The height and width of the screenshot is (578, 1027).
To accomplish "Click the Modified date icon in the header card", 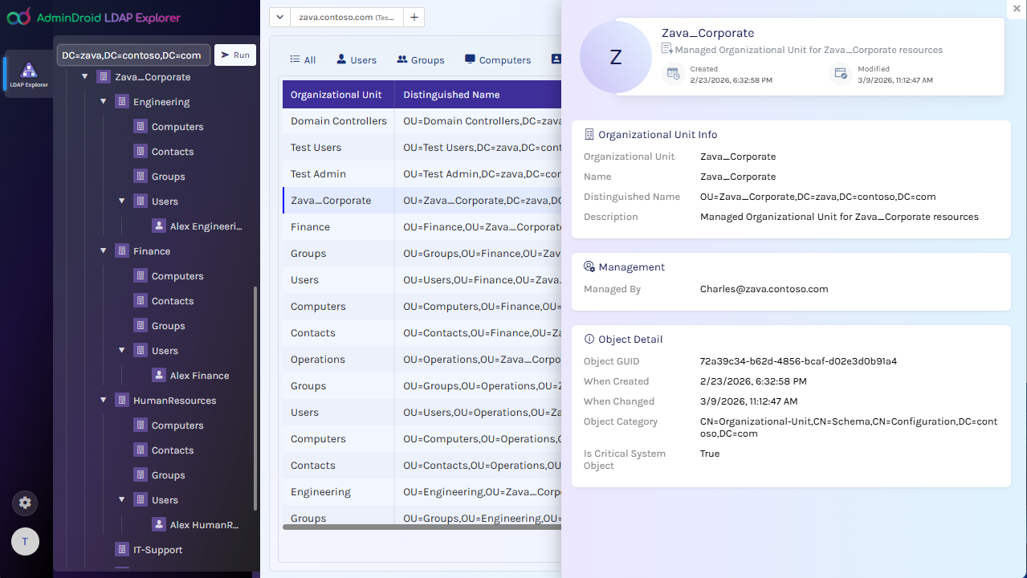I will pos(840,73).
